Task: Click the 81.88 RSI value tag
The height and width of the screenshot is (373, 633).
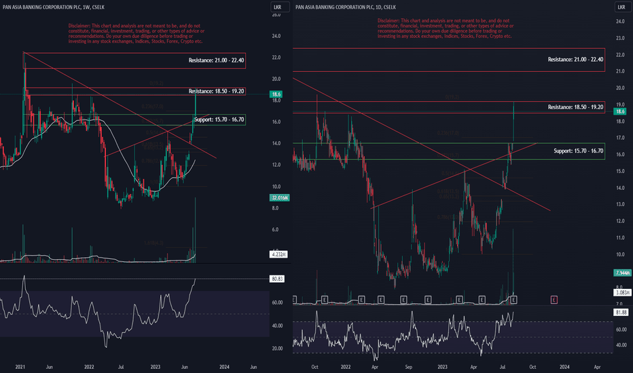Action: [x=621, y=312]
